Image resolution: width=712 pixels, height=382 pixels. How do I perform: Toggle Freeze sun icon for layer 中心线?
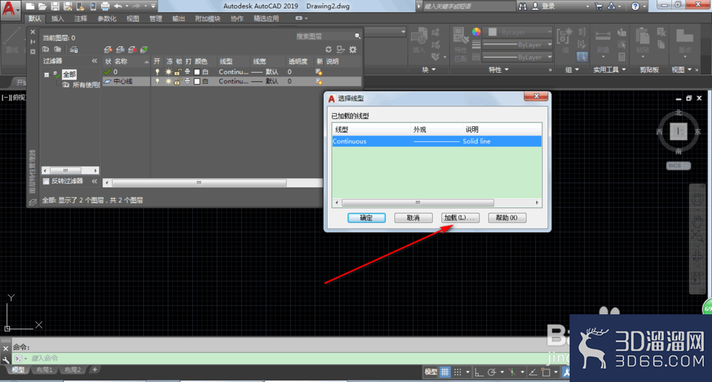[x=169, y=81]
